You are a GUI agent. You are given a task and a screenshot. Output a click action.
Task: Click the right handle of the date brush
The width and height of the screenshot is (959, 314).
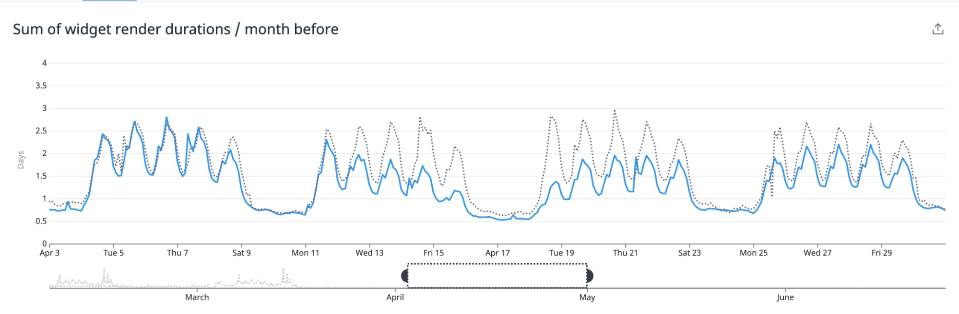coord(589,275)
